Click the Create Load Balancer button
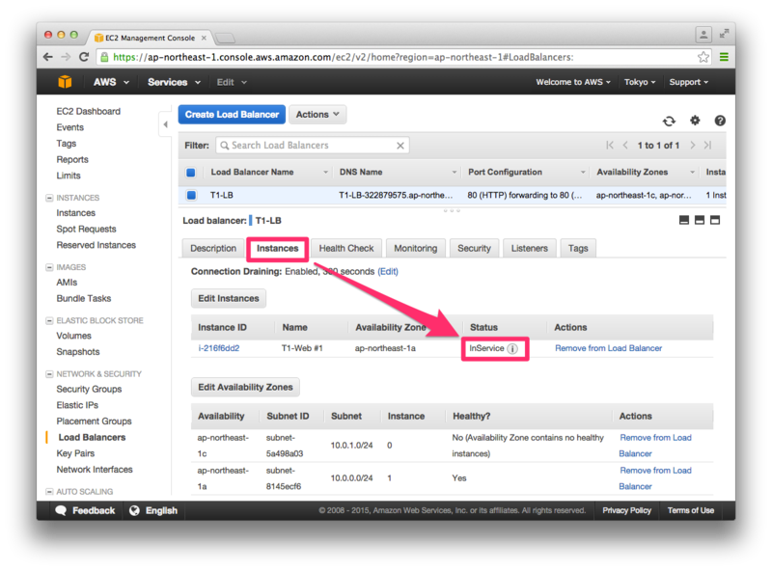This screenshot has width=772, height=571. point(232,114)
